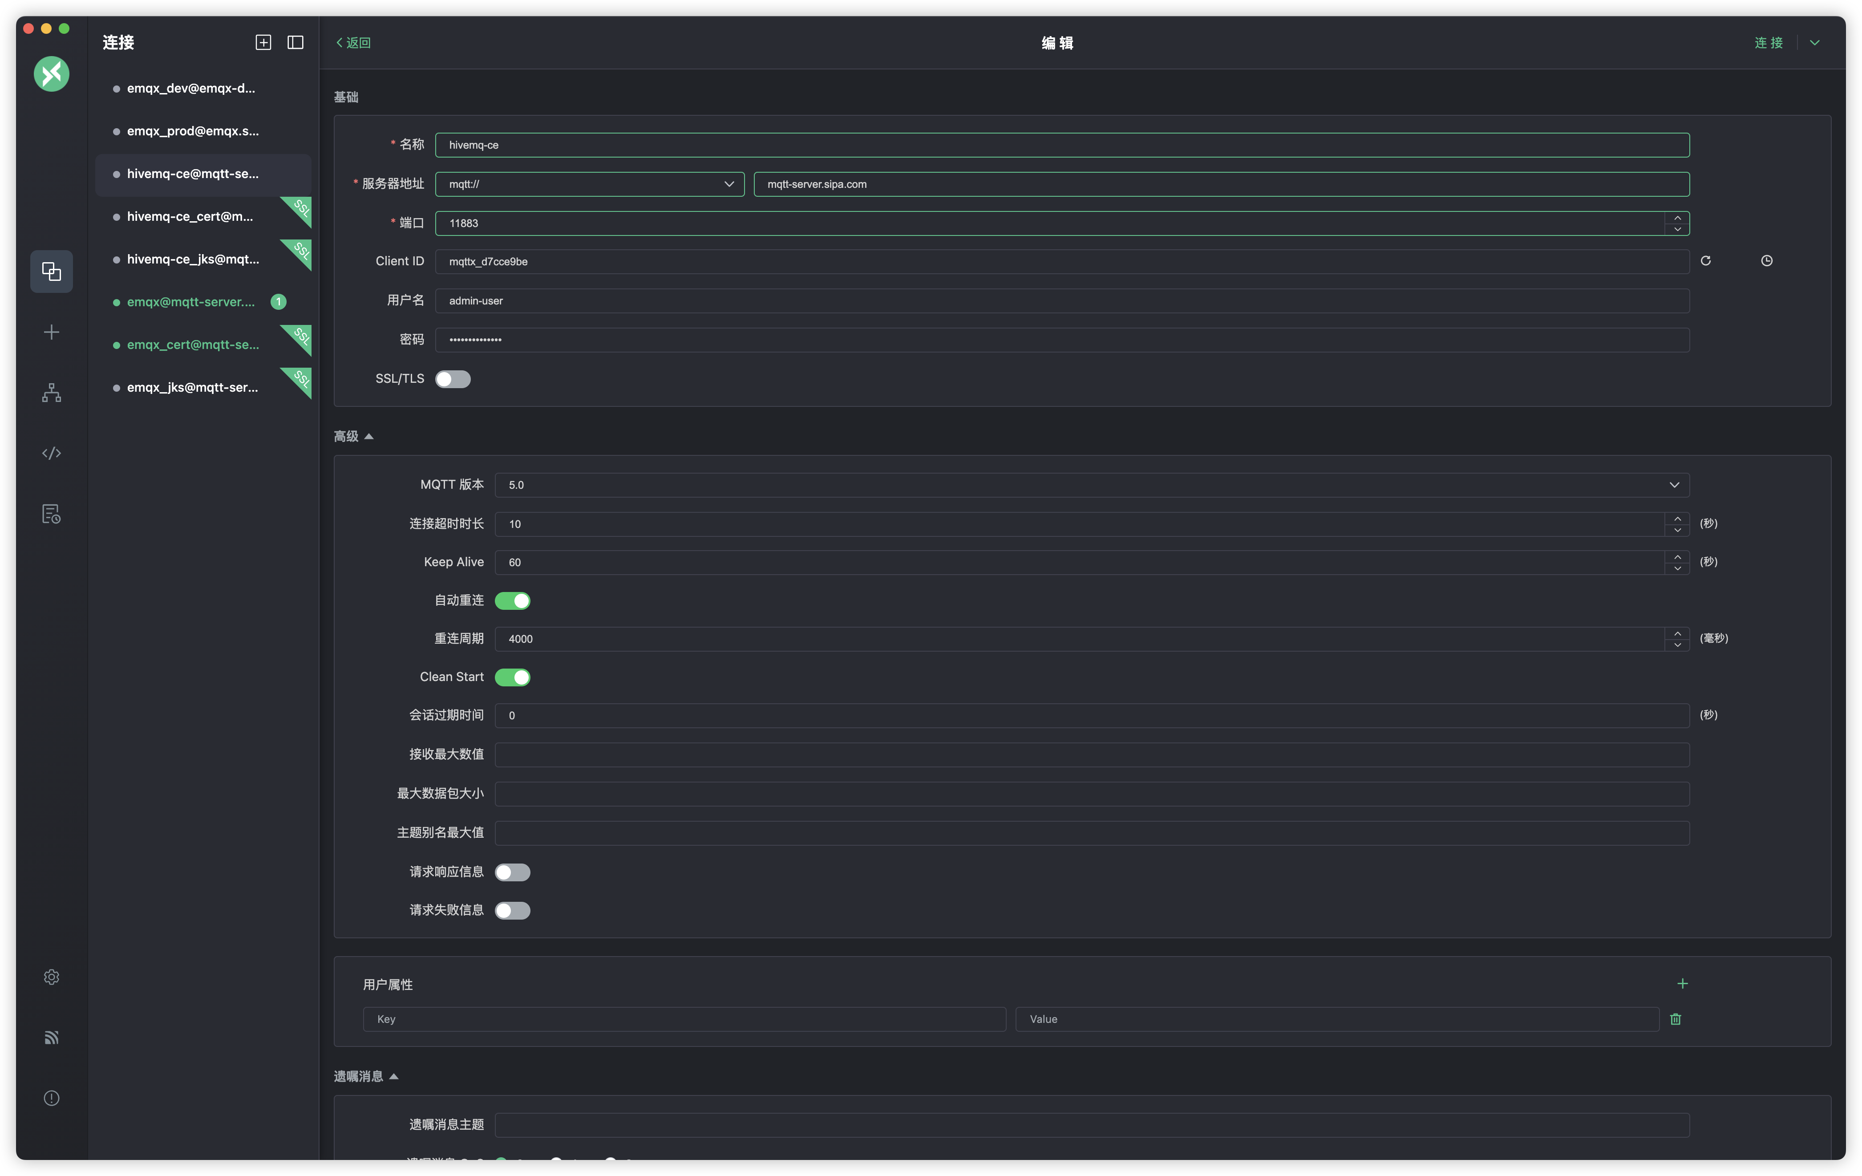The image size is (1862, 1176).
Task: Click the new connection plus box icon
Action: 263,43
